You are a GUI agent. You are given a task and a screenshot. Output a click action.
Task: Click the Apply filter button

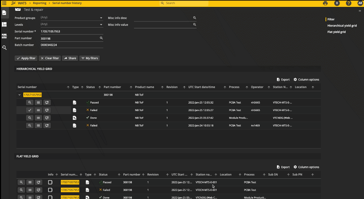[26, 58]
